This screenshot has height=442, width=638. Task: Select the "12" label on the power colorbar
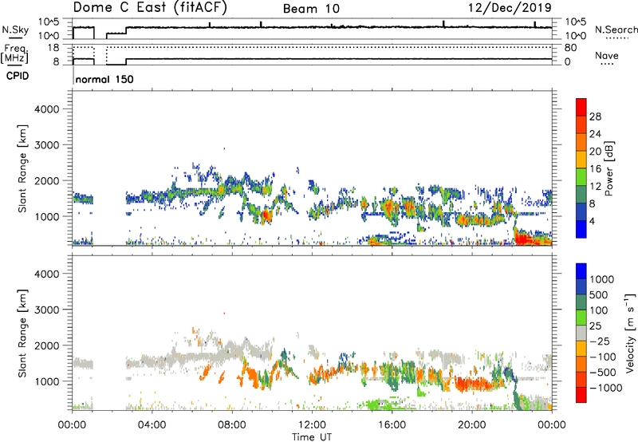click(x=595, y=187)
